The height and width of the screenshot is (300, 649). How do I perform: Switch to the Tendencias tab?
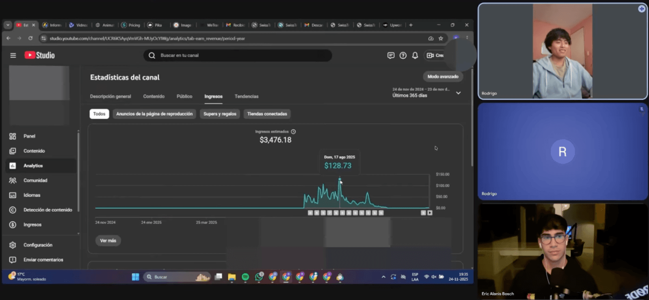[246, 96]
